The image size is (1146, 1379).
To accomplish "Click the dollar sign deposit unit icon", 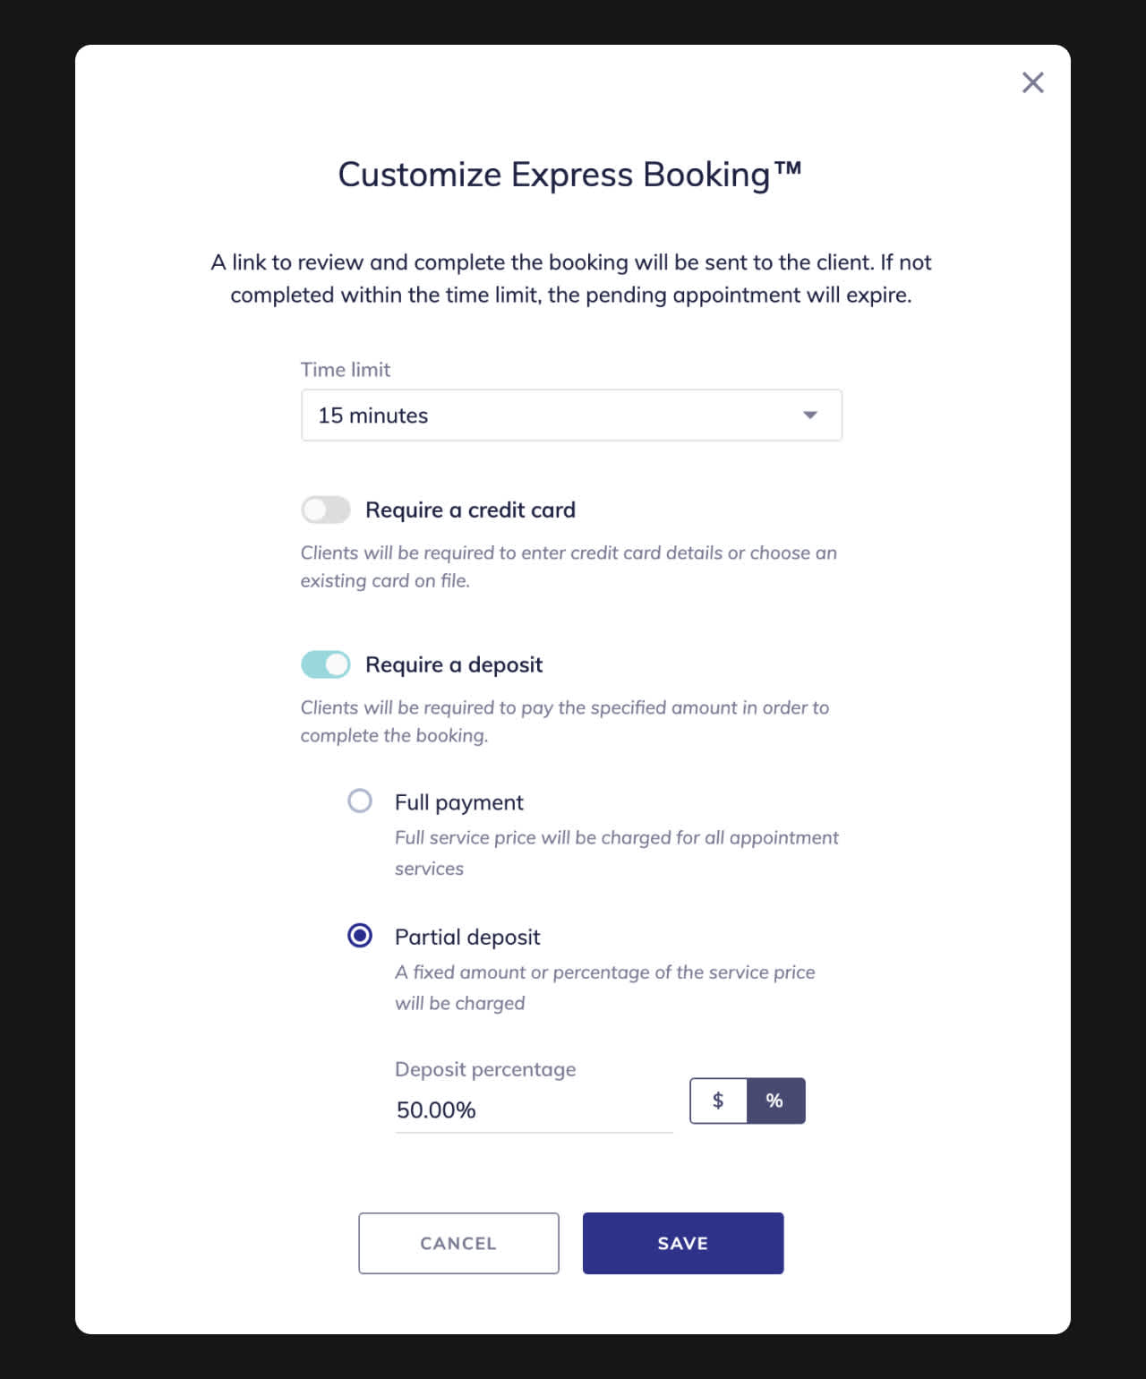I will [717, 1101].
